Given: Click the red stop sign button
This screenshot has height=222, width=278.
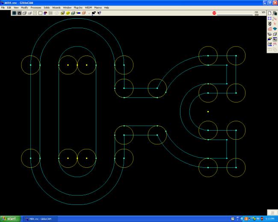Looking at the screenshot, I should click(214, 13).
